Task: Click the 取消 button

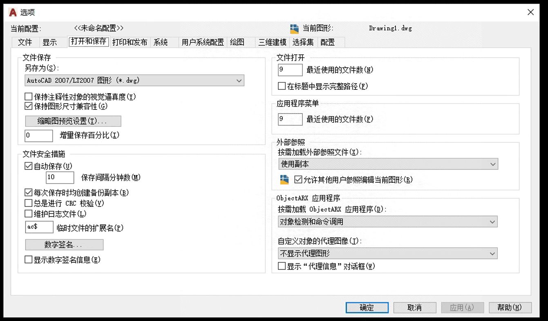Action: 414,308
